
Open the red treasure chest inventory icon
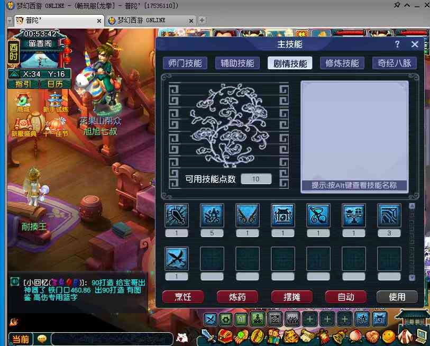[225, 336]
